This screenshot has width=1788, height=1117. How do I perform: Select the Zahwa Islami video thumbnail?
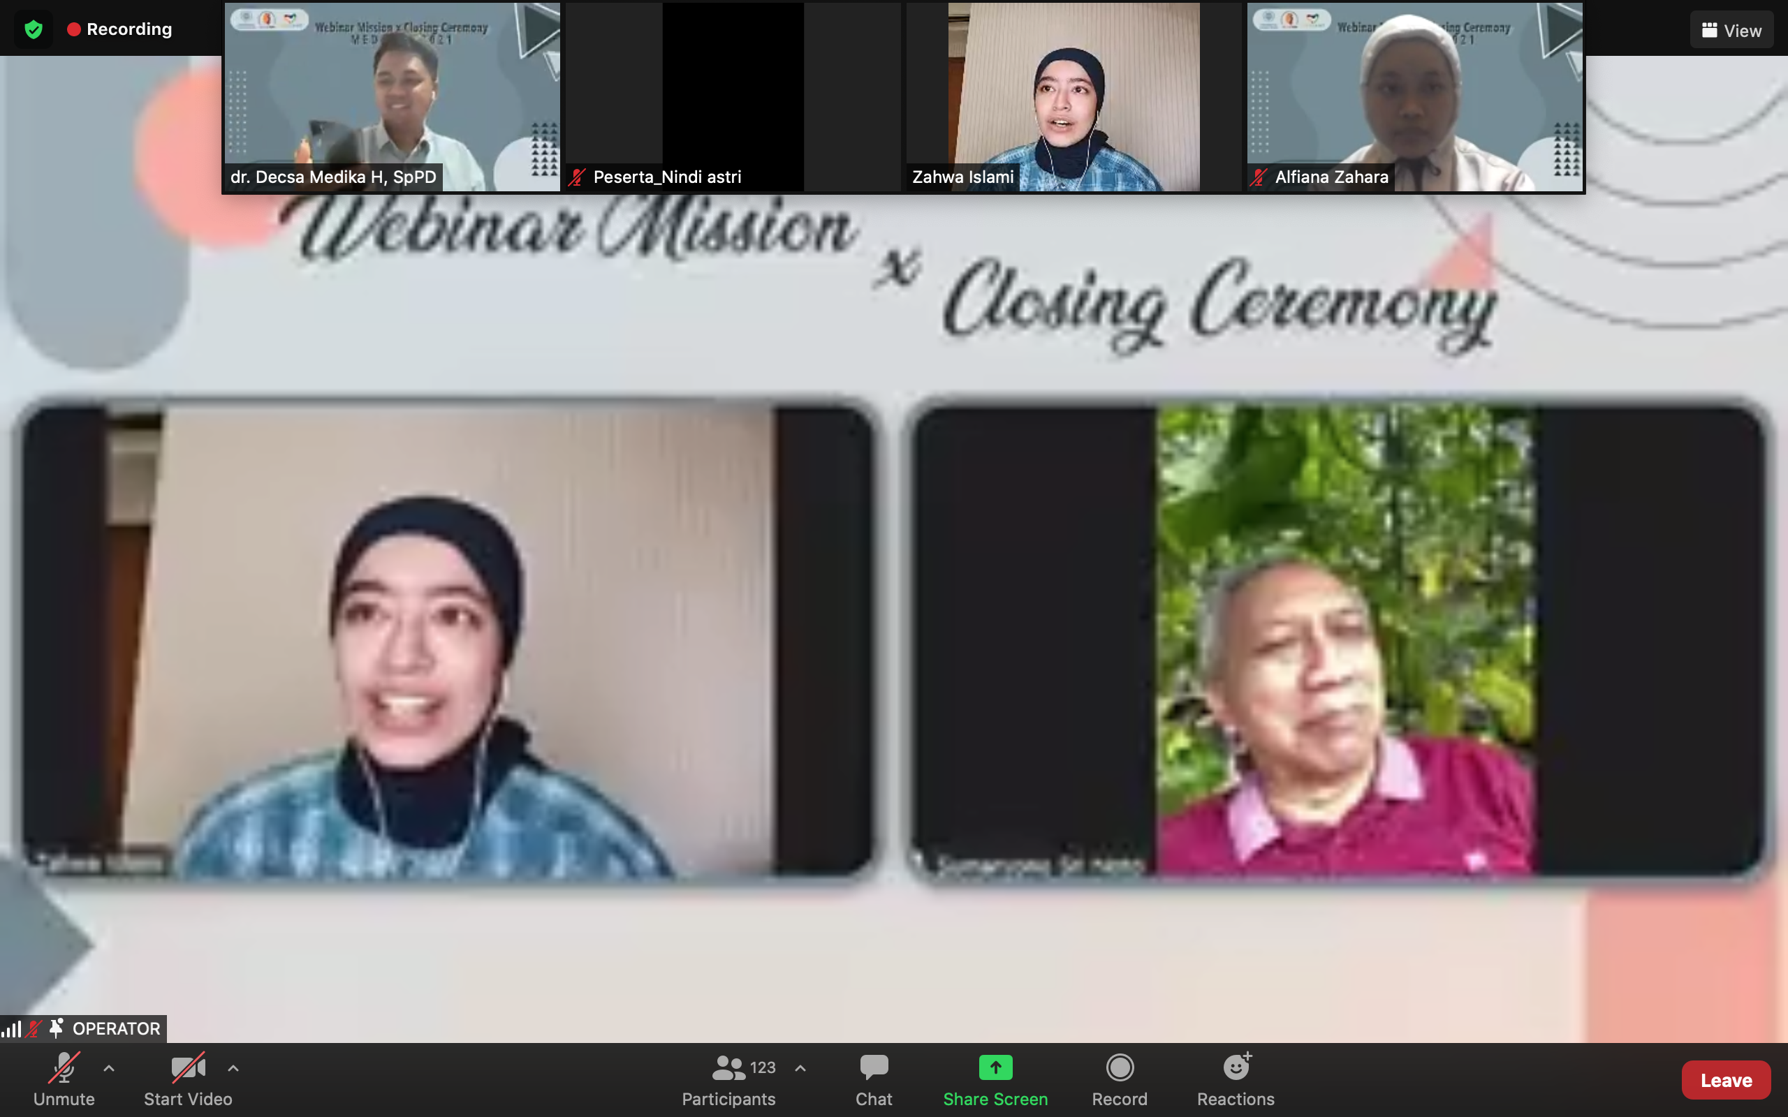pos(1073,96)
